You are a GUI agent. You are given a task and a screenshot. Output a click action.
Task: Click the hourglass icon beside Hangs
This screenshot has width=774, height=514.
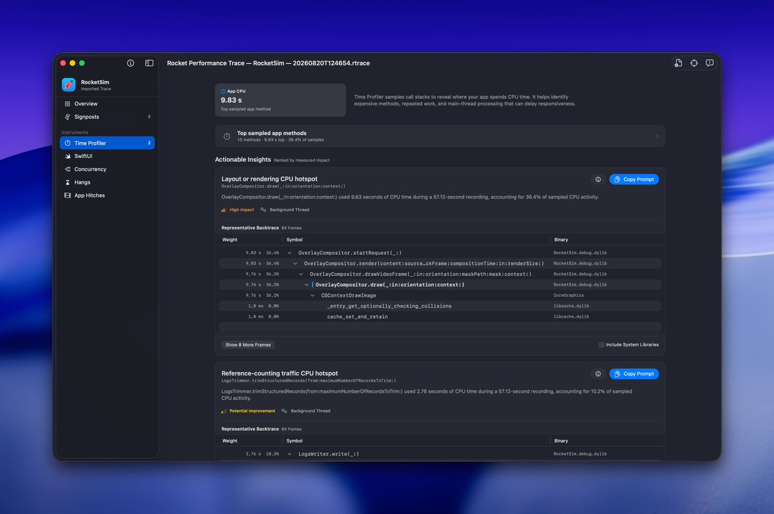68,182
